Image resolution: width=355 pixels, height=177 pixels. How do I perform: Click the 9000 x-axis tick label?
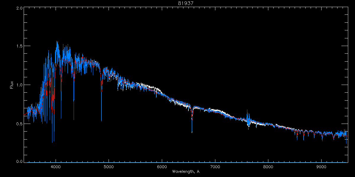click(x=322, y=166)
